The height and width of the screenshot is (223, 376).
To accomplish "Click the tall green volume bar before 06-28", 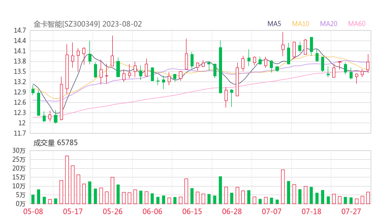I will [x=221, y=190].
